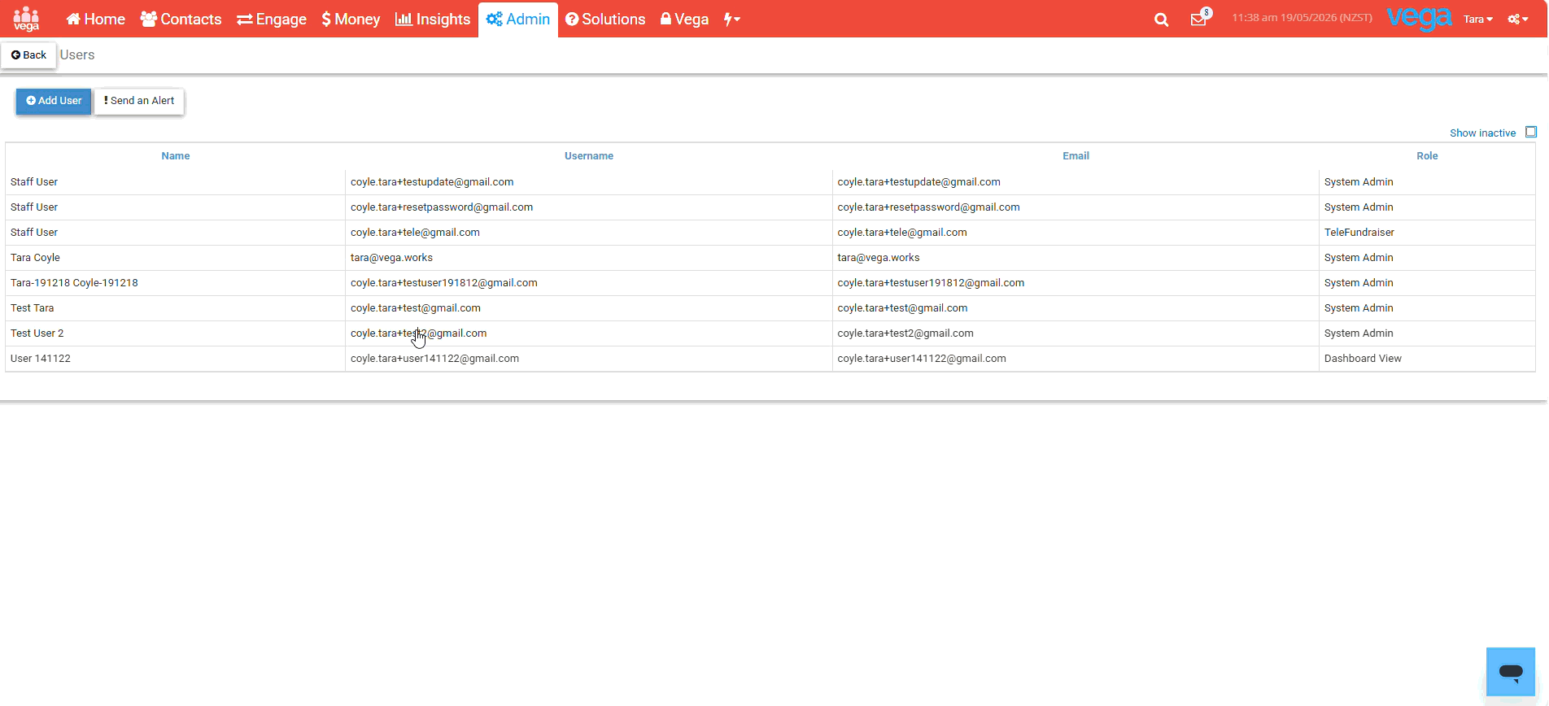
Task: Click username tara@vega.works
Action: [391, 258]
